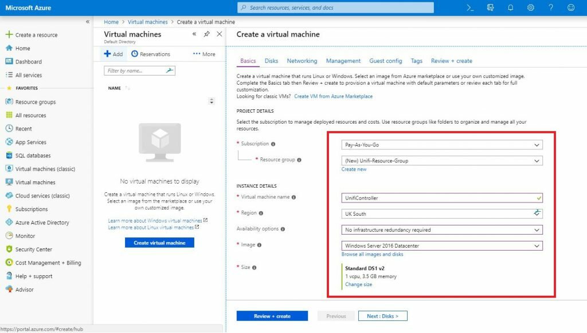Collapse the left sidebar with the chevron

88,22
